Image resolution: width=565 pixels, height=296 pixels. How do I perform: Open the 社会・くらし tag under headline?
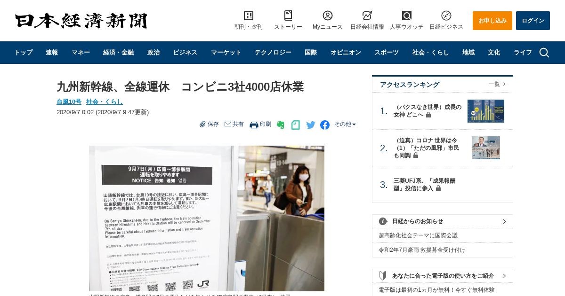click(x=105, y=101)
